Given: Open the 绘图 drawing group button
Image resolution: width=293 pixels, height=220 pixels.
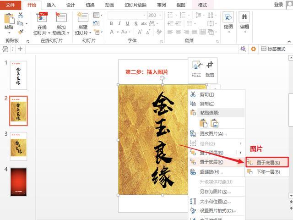Looking at the screenshot, I should tap(228, 22).
